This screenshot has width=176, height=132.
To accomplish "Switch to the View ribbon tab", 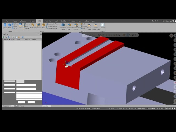I will [94, 21].
